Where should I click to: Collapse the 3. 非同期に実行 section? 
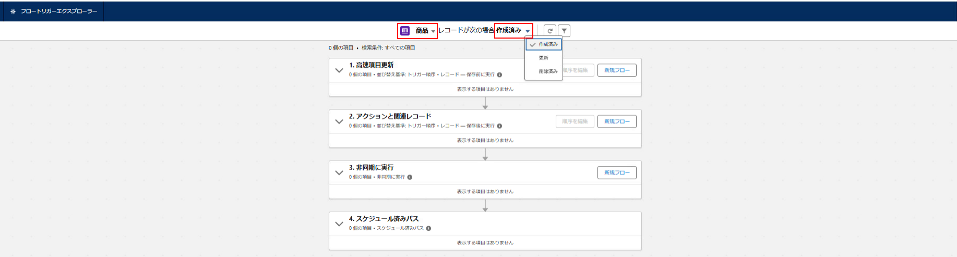tap(339, 172)
